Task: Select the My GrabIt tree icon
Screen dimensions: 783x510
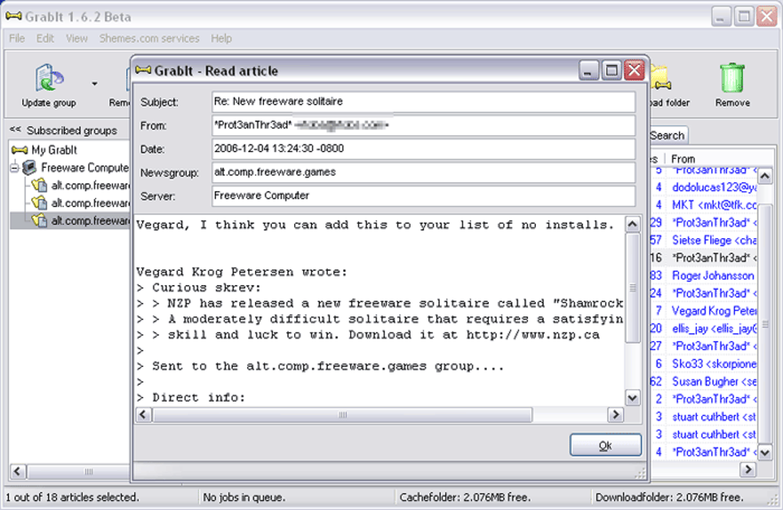Action: [x=19, y=150]
